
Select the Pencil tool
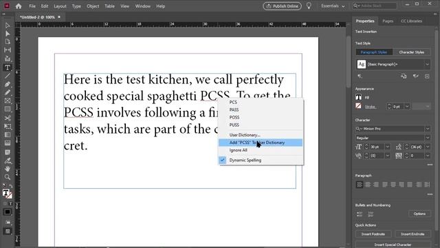pos(8,92)
